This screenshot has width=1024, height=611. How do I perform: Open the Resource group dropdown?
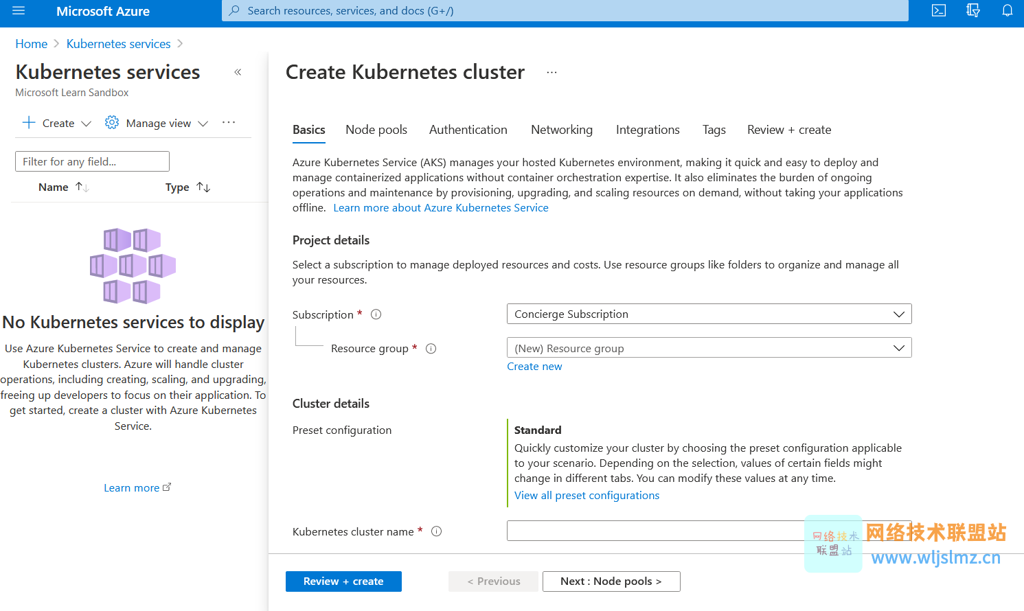(709, 347)
